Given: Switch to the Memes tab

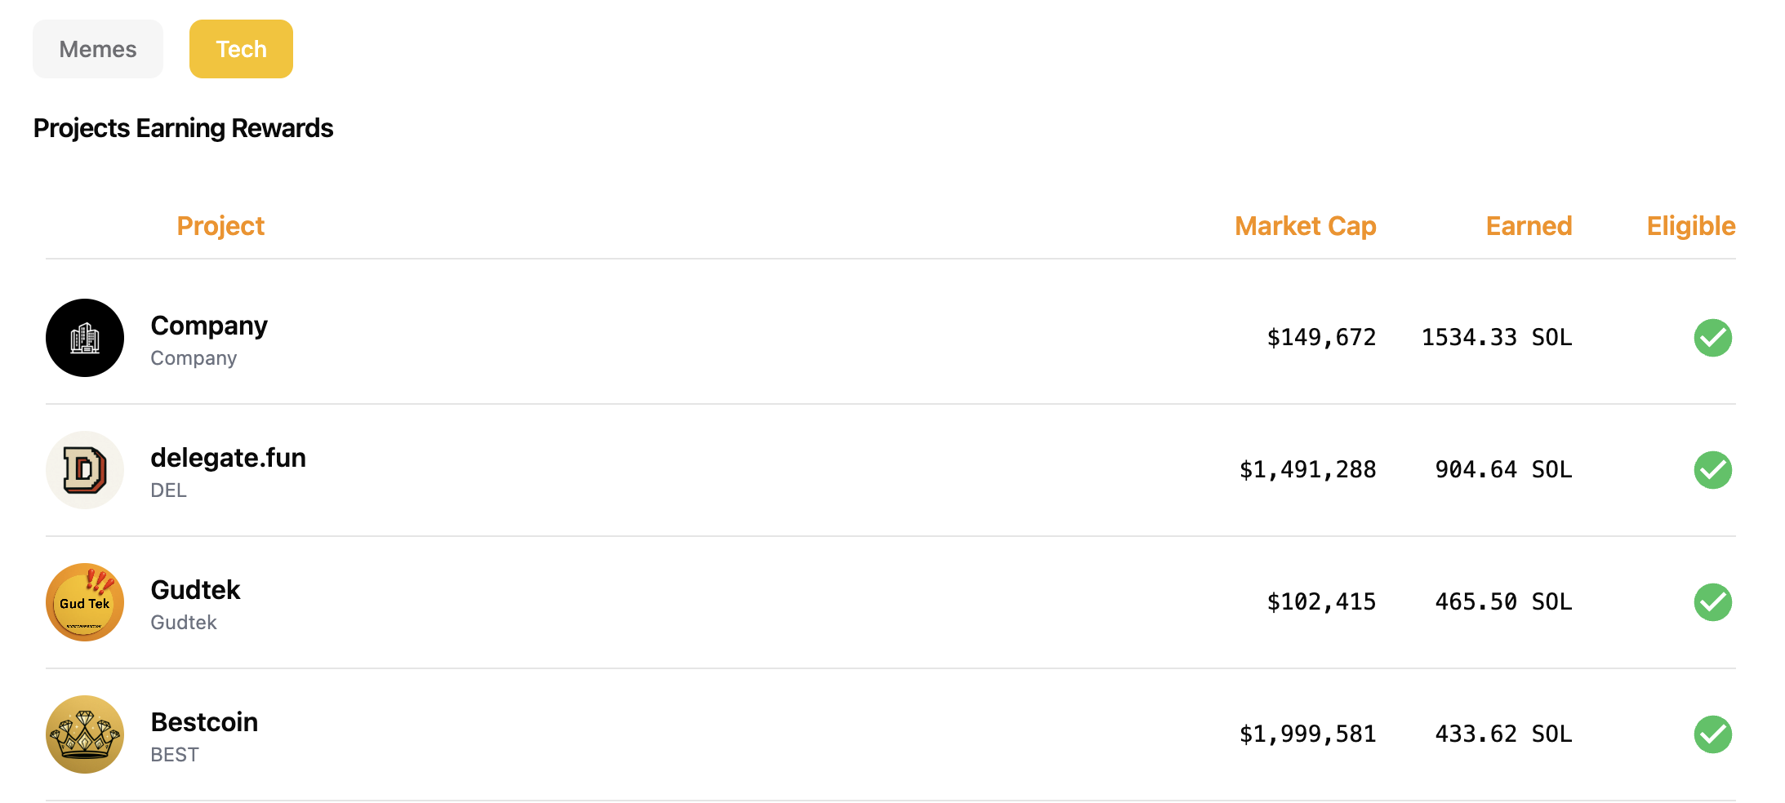Looking at the screenshot, I should [98, 49].
